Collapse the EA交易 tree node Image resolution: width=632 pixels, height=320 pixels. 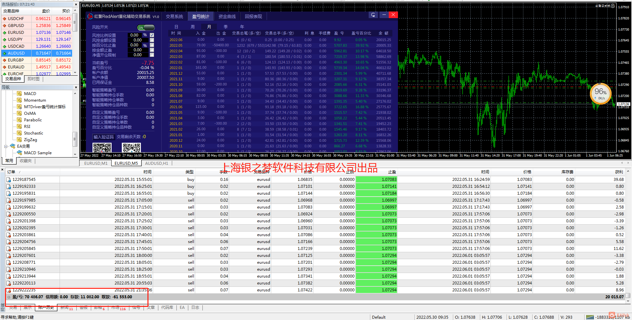coord(6,146)
